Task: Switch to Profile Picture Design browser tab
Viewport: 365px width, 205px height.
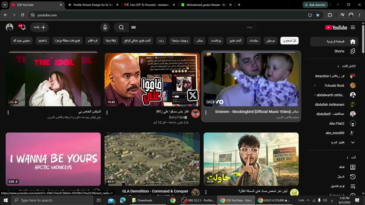Action: click(93, 5)
